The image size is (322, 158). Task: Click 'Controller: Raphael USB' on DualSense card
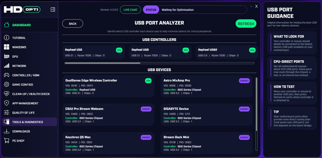coord(80,90)
